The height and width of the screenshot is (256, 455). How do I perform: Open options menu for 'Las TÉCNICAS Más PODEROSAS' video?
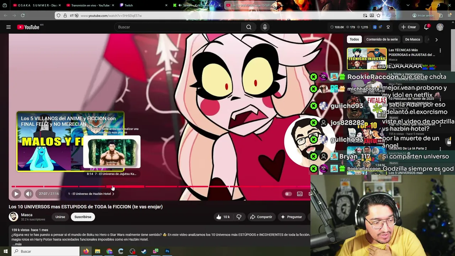pos(440,50)
